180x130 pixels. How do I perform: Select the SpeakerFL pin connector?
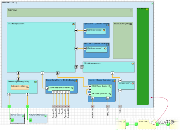click(53, 107)
